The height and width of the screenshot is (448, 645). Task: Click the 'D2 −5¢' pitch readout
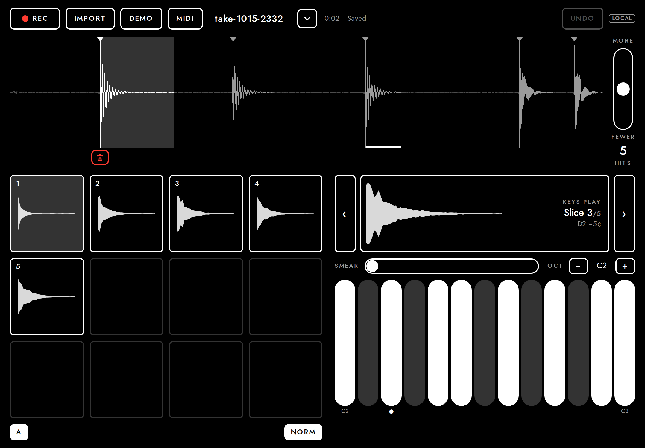click(x=589, y=224)
